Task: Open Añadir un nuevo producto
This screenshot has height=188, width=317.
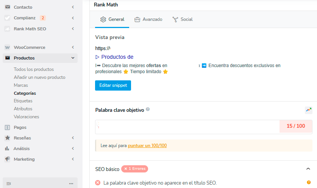Action: [x=39, y=77]
